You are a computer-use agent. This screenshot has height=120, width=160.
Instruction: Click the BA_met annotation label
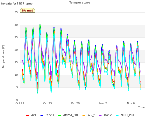[x=27, y=10]
